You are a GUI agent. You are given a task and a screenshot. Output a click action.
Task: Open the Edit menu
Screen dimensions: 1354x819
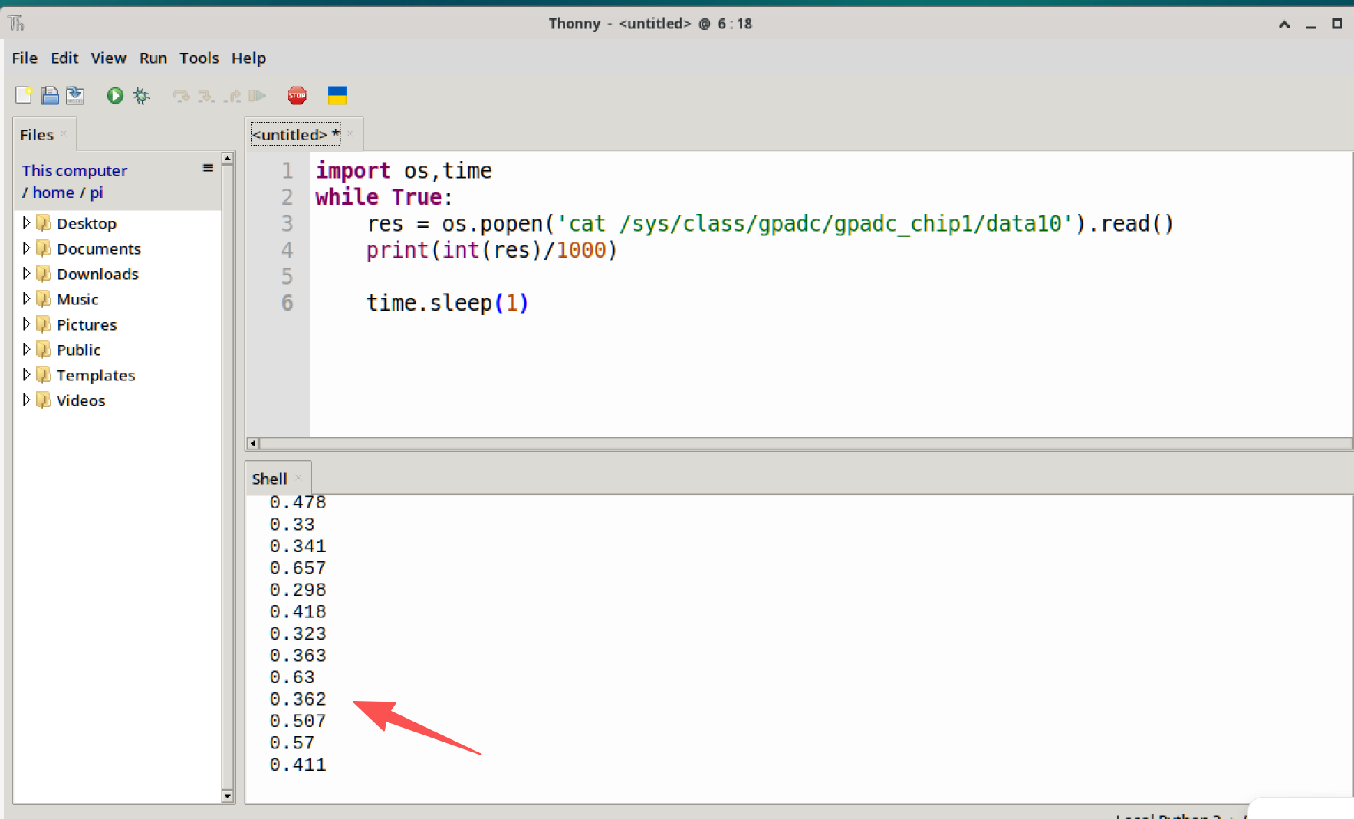click(x=64, y=58)
